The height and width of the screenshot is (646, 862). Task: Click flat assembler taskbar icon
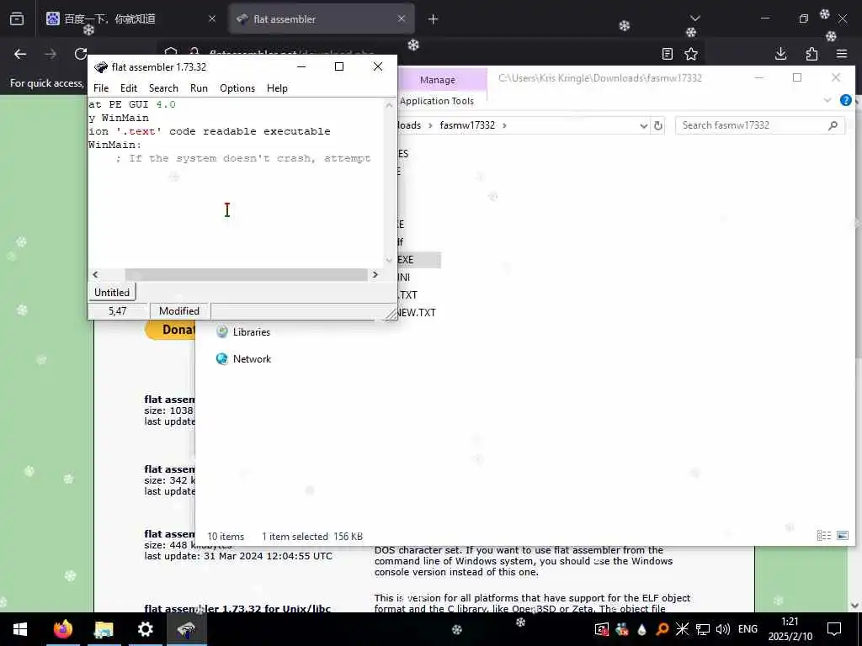(186, 629)
